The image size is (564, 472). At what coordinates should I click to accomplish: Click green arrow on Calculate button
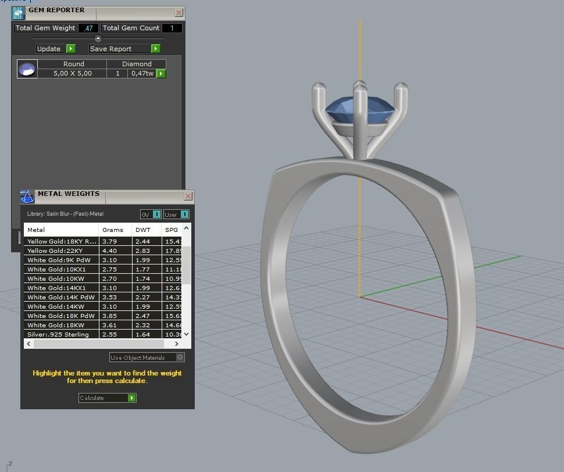point(131,398)
